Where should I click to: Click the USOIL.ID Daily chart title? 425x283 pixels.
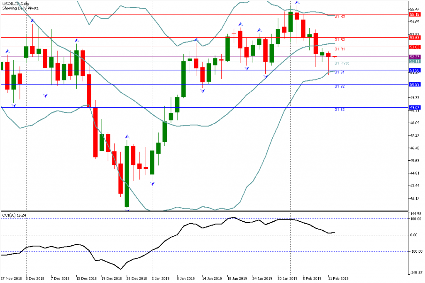click(16, 4)
